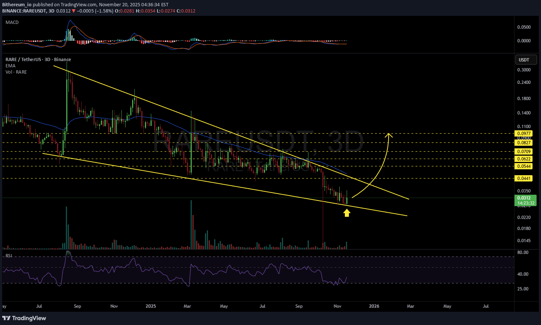
Task: Open the Bithereum_io author name
Action: point(17,5)
